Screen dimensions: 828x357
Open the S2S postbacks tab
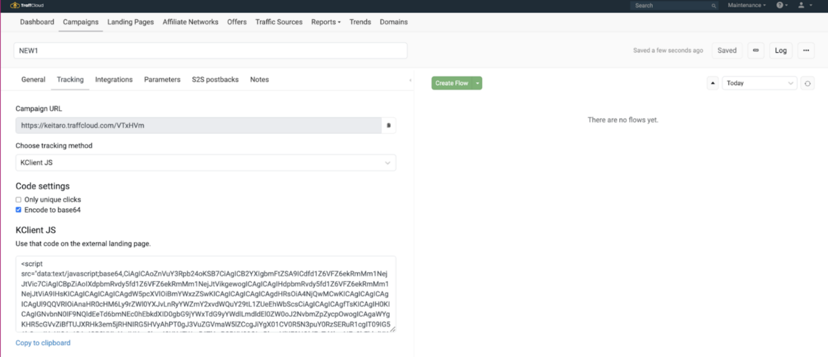(215, 80)
